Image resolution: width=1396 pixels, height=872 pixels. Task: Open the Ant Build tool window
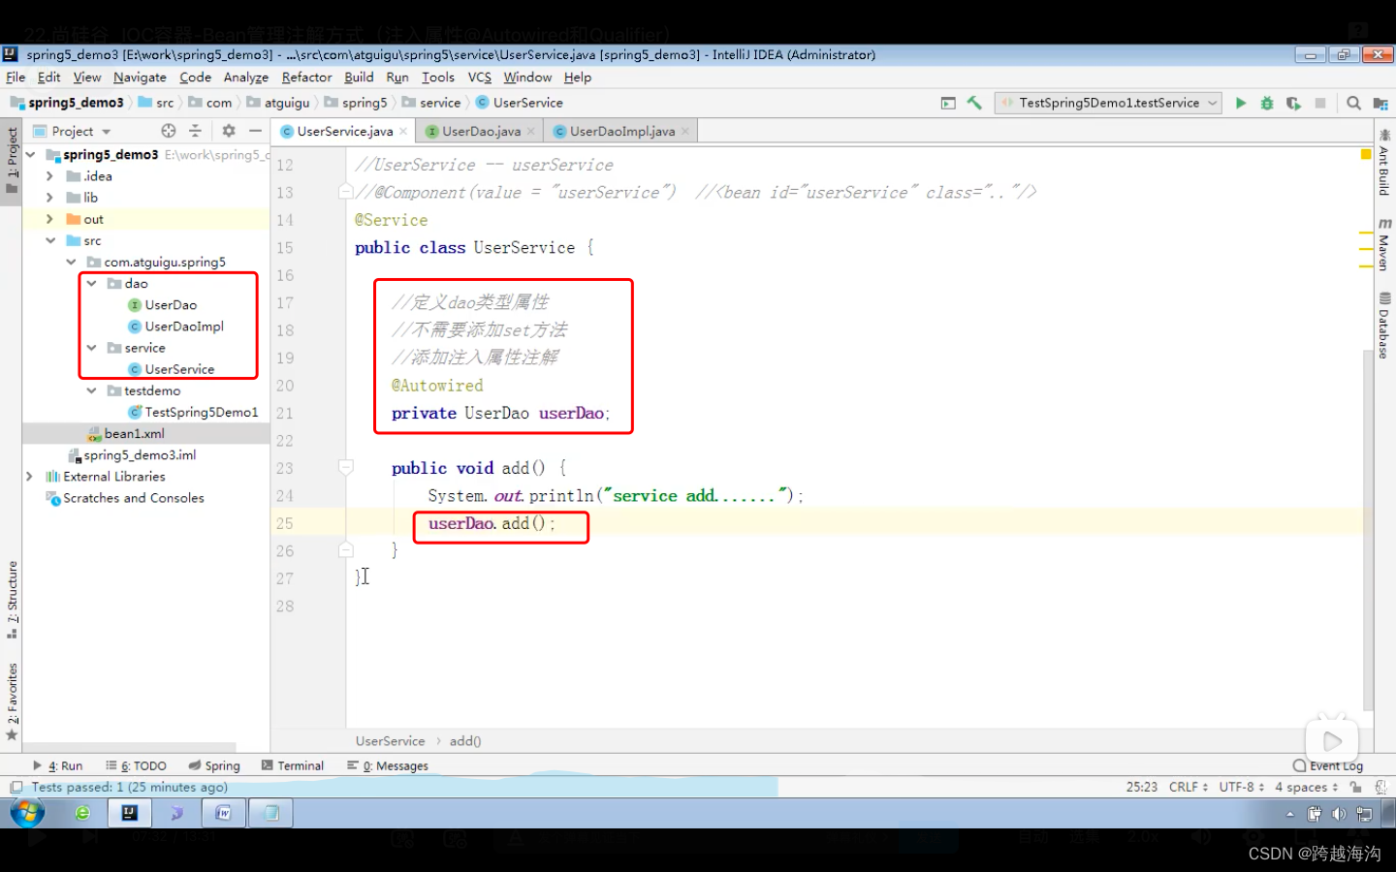tap(1383, 163)
